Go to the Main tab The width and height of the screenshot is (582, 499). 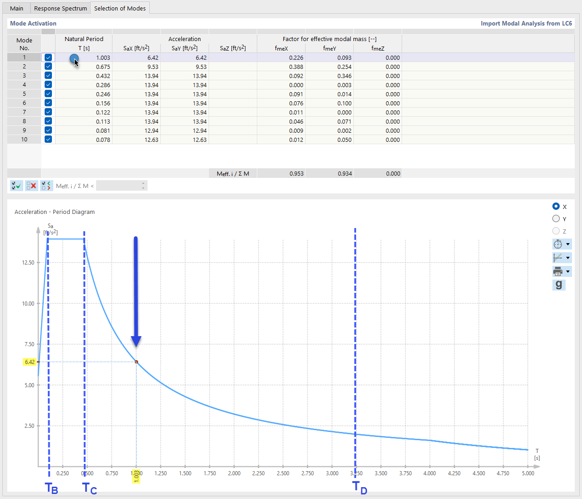click(x=16, y=8)
